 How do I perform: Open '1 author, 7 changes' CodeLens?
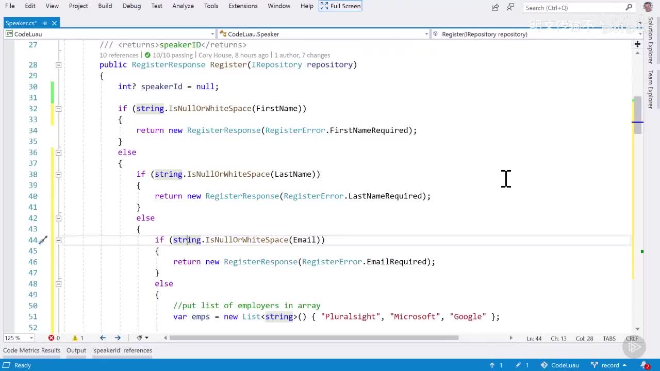point(302,55)
